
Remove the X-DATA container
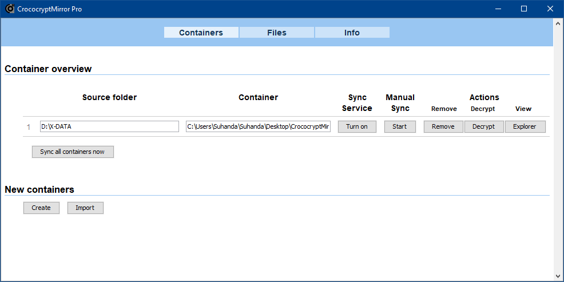click(x=443, y=126)
